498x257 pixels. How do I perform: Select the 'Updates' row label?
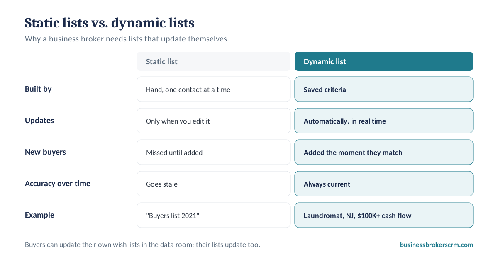(x=39, y=121)
